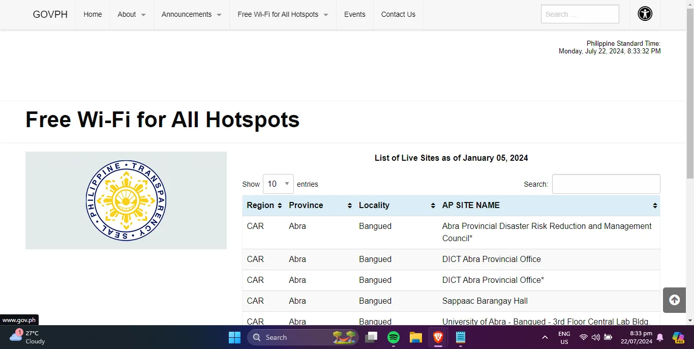
Task: Click the battery status tray icon
Action: (x=608, y=337)
